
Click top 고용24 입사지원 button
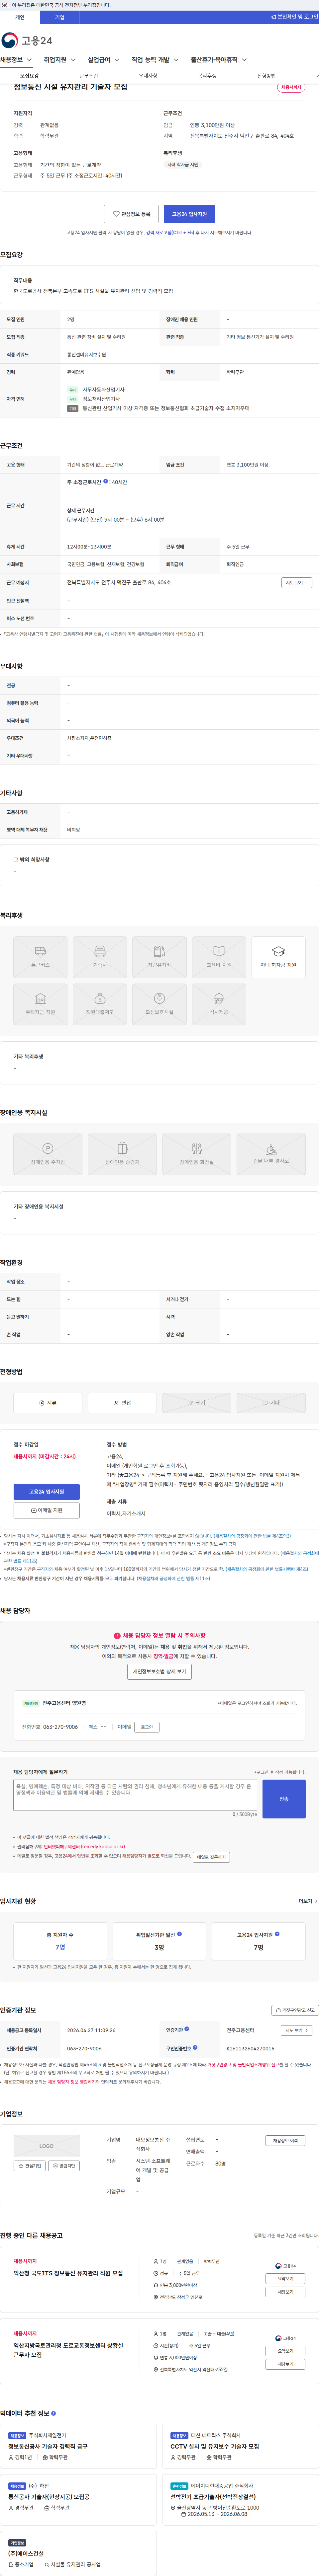point(189,214)
